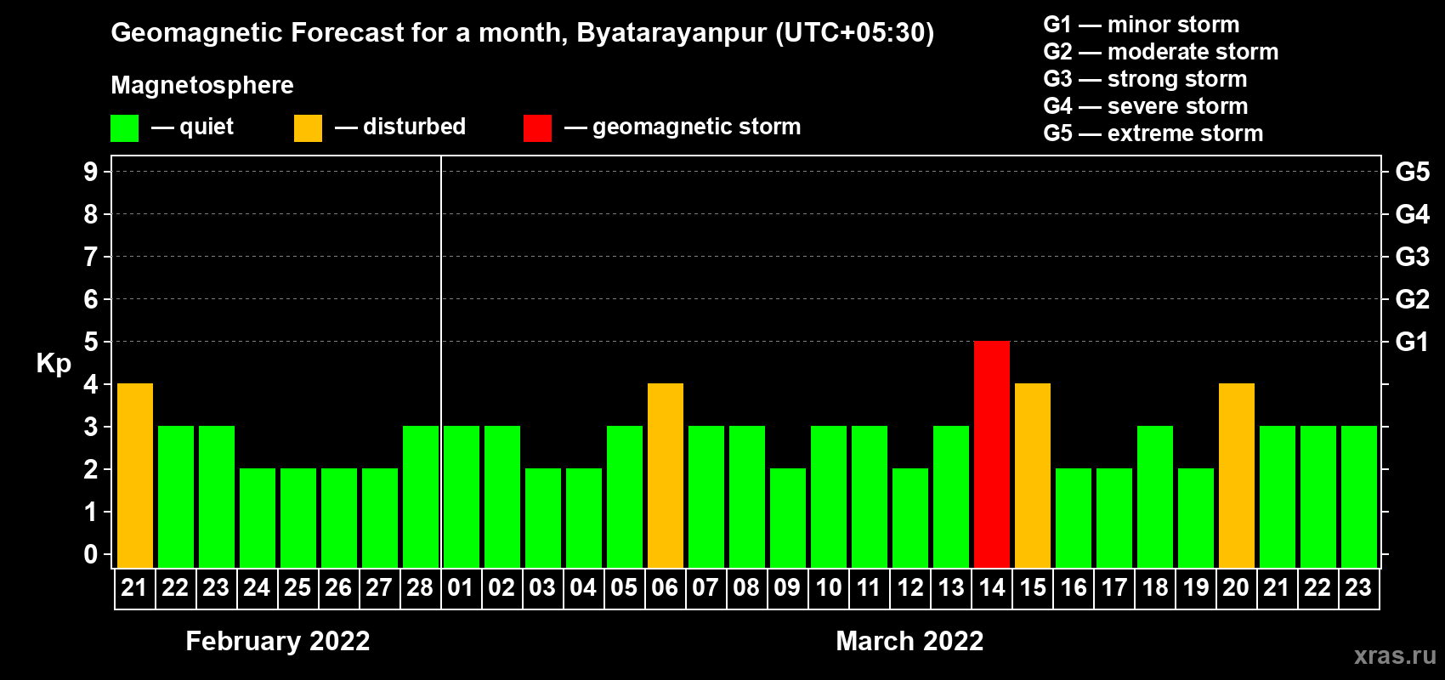Select the orange bar for March 20
The width and height of the screenshot is (1445, 680).
pos(1237,475)
